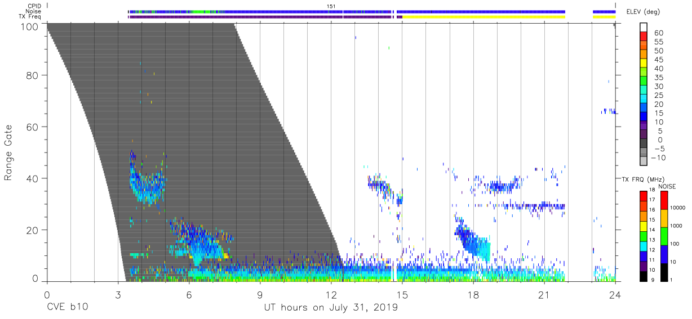Click UT hours tick label 3
Image resolution: width=692 pixels, height=319 pixels.
(x=118, y=295)
